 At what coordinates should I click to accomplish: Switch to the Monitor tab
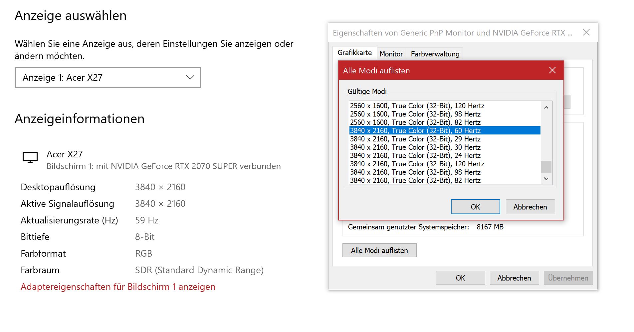[391, 54]
